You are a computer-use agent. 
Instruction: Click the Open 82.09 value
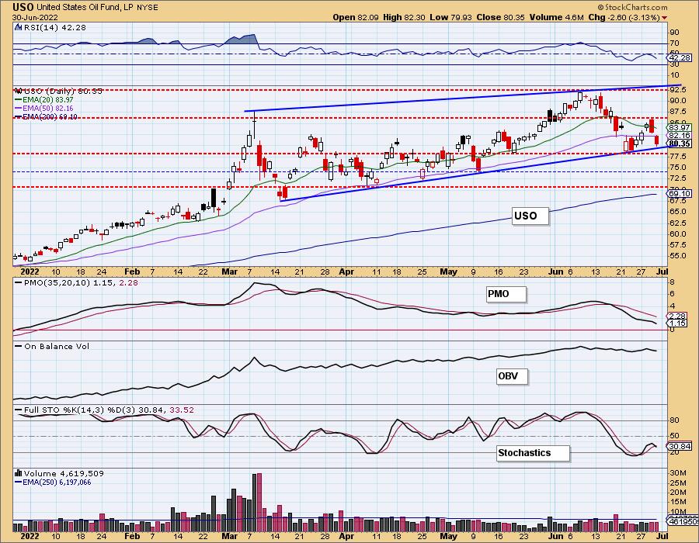355,17
